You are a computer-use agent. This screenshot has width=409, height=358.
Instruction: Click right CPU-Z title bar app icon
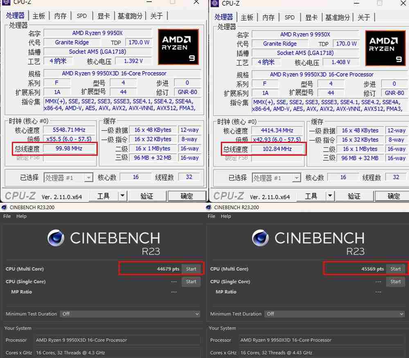tap(214, 3)
